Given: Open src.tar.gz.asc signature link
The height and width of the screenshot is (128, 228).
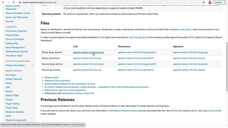Looking at the screenshot, I should pyautogui.click(x=190, y=64).
